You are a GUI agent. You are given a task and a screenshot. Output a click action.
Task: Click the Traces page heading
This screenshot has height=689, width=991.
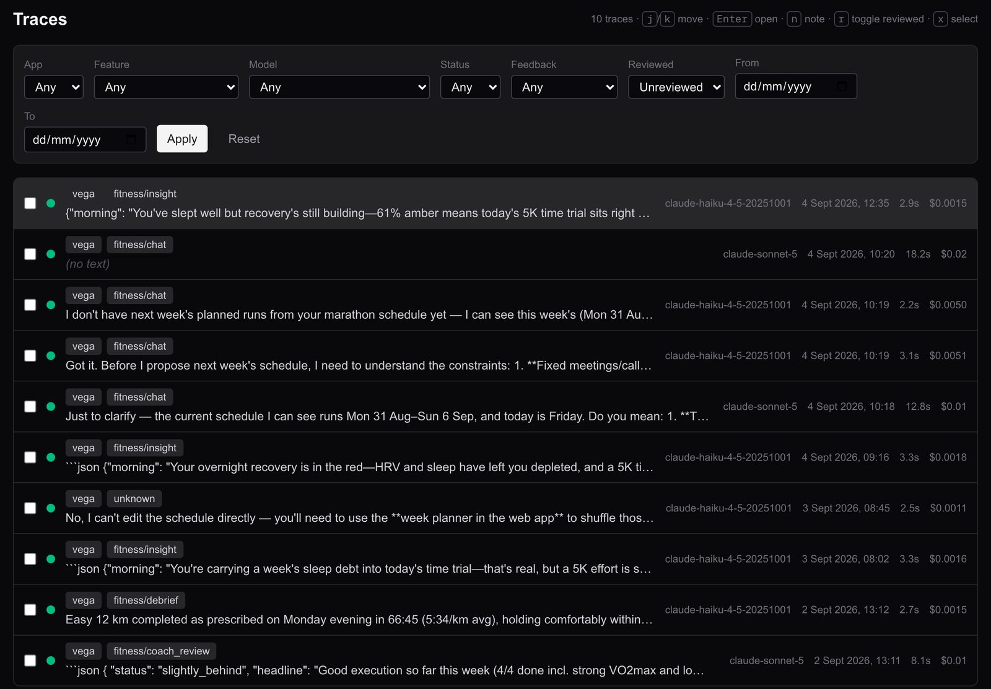(x=40, y=19)
